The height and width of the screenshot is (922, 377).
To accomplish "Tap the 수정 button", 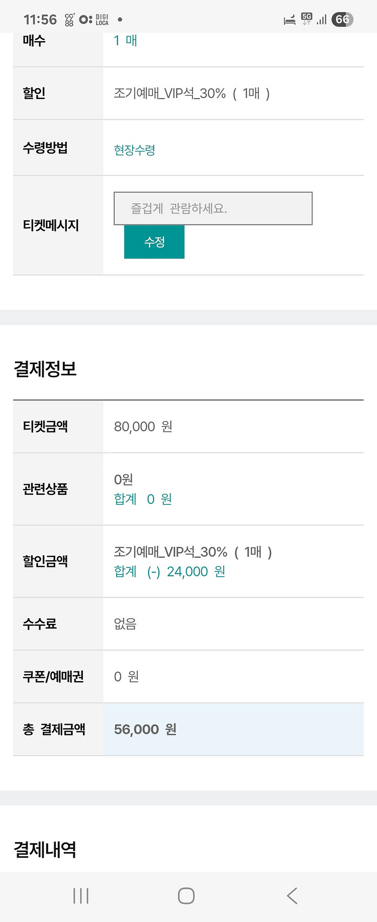I will click(x=154, y=242).
